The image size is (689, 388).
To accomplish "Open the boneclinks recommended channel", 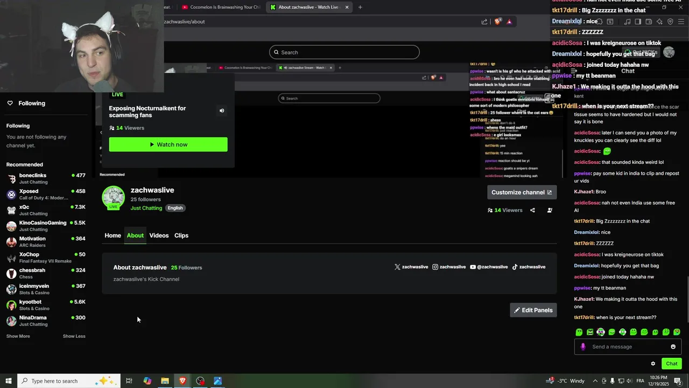I will pyautogui.click(x=46, y=178).
